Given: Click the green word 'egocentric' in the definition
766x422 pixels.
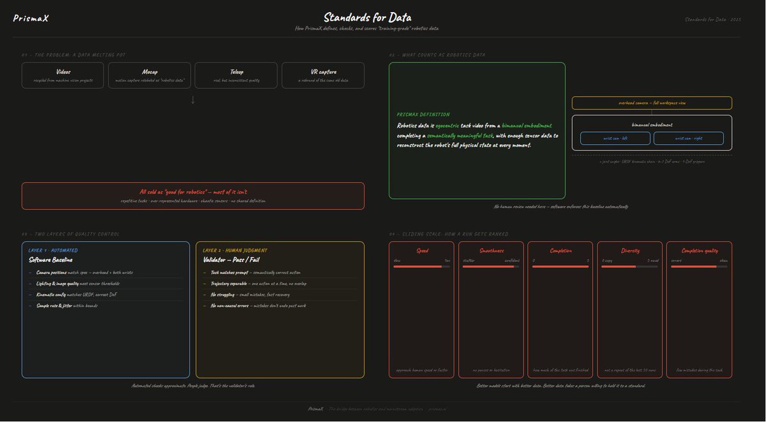Looking at the screenshot, I should pyautogui.click(x=447, y=126).
